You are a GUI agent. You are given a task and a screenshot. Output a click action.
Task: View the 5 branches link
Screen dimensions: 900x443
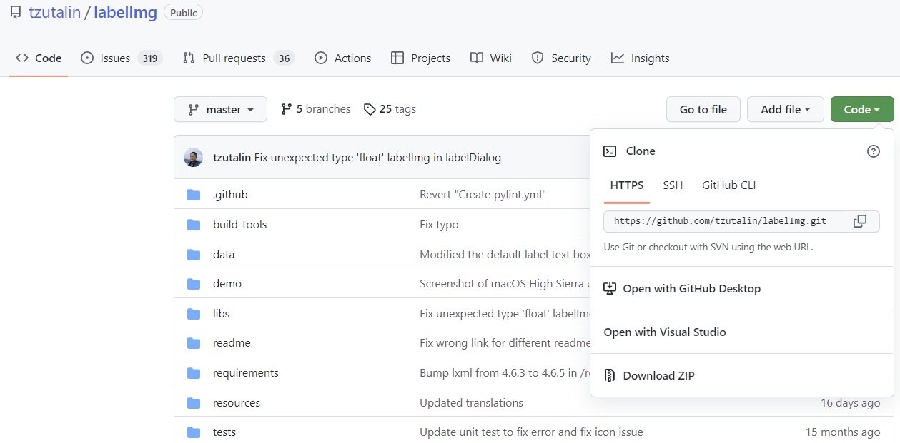point(315,109)
